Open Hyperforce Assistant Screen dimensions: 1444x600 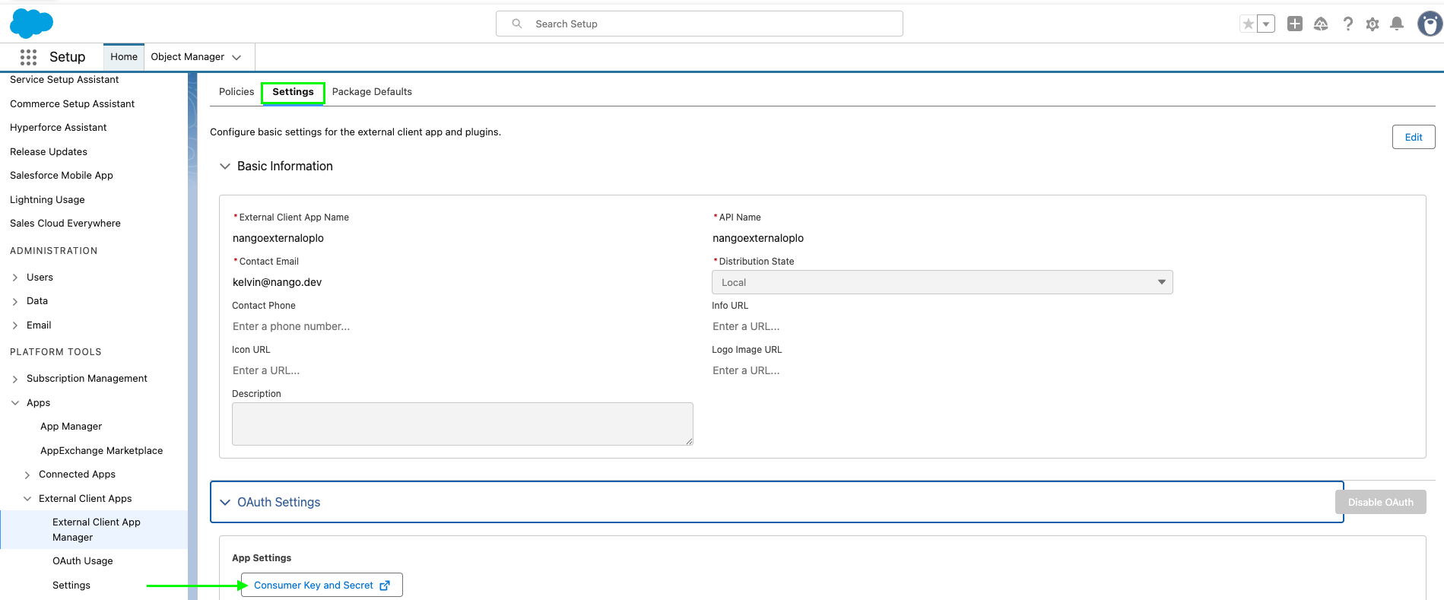[x=59, y=128]
